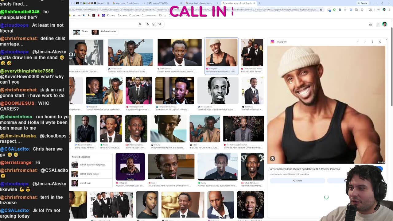Click the large Instagram preview image
This screenshot has width=393, height=221.
point(326,105)
